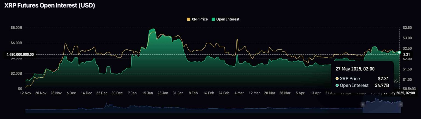Click the '$2.00B' y-axis label
The height and width of the screenshot is (119, 421).
[x=16, y=74]
